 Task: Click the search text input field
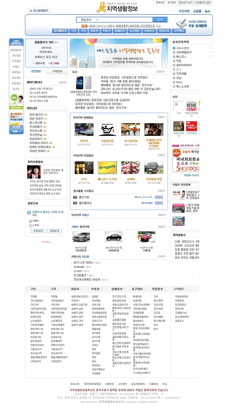click(125, 20)
